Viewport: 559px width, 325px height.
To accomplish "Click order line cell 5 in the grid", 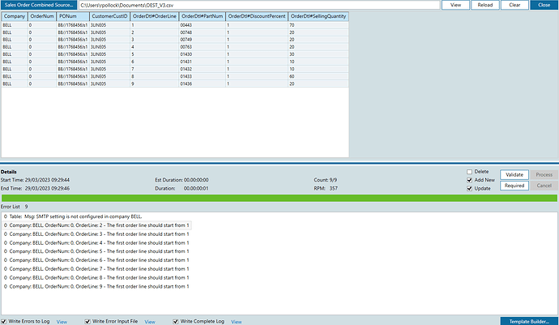I will click(x=155, y=54).
